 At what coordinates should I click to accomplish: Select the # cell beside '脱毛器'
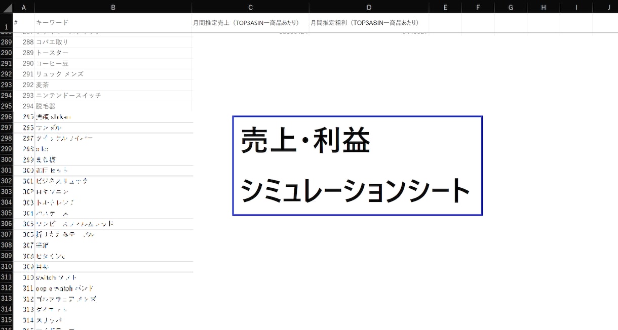coord(24,106)
